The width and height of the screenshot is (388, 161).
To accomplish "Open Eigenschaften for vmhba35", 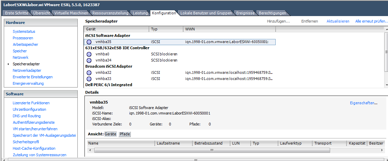I will pyautogui.click(x=363, y=103).
